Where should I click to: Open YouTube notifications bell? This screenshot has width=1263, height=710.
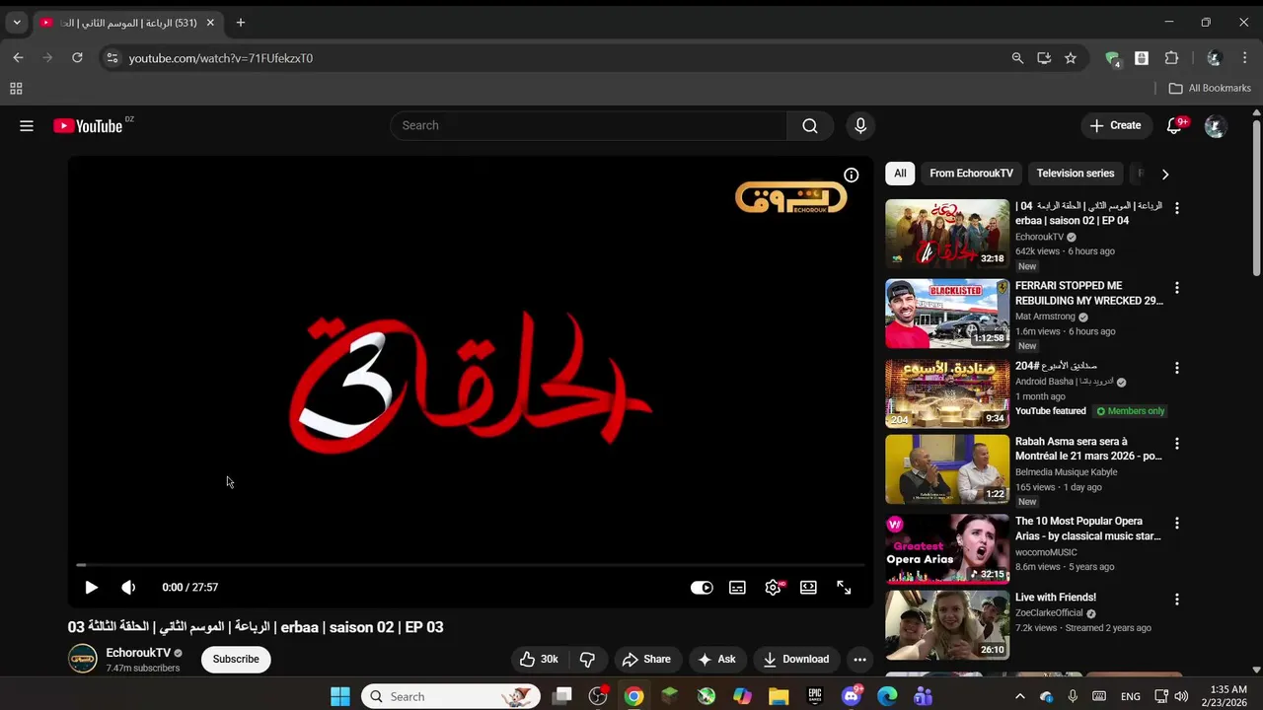coord(1174,125)
